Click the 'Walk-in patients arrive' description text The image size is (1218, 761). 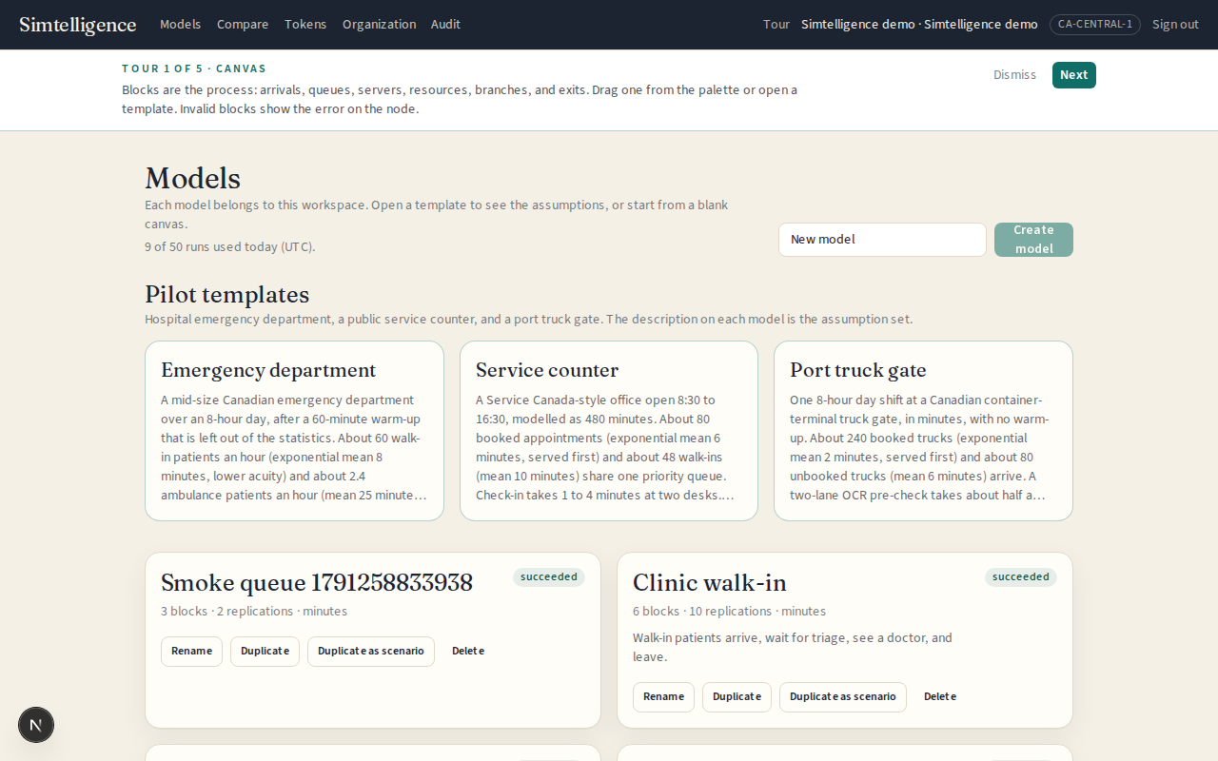point(793,648)
